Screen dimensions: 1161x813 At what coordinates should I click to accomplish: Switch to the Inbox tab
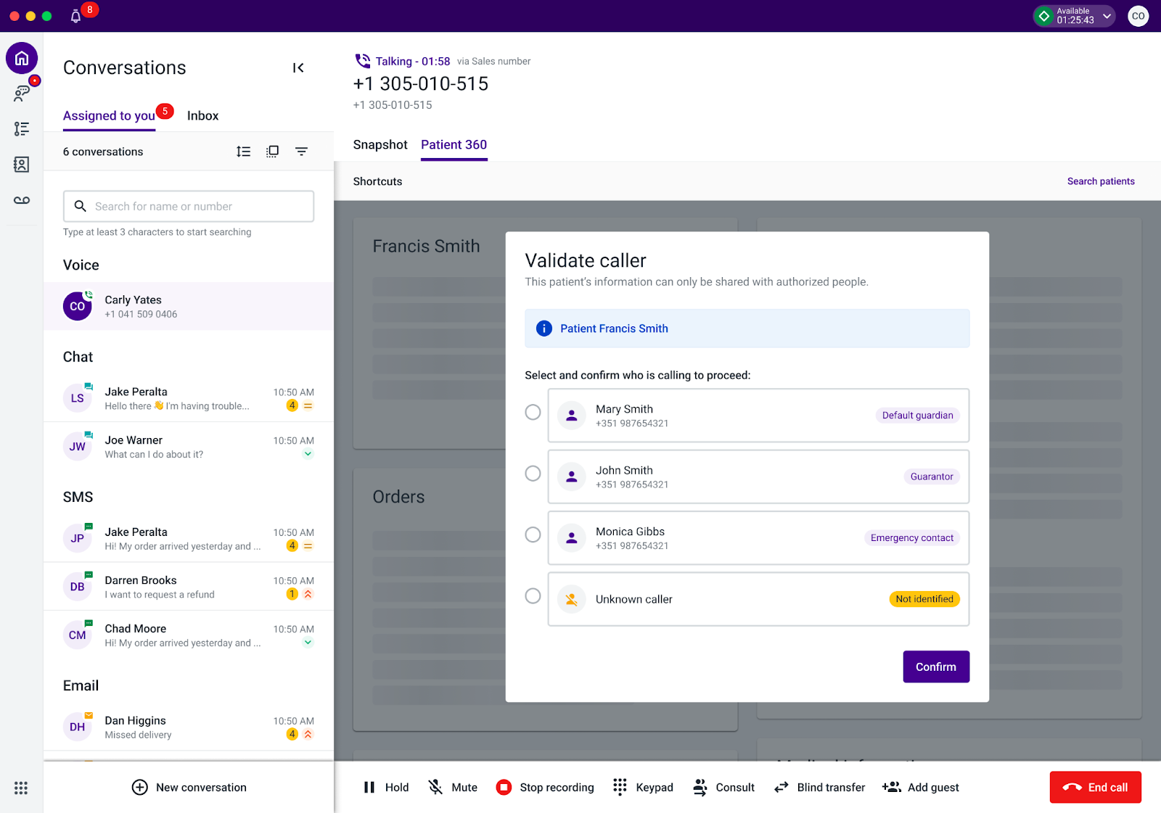(202, 116)
